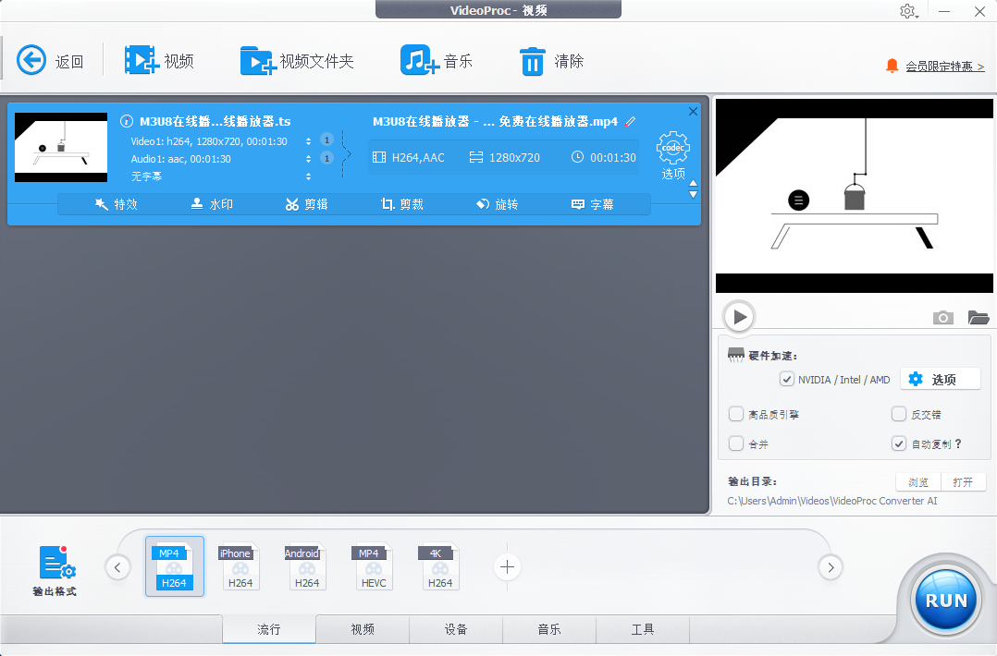
Task: Expand Audio1 track selector arrows
Action: (308, 159)
